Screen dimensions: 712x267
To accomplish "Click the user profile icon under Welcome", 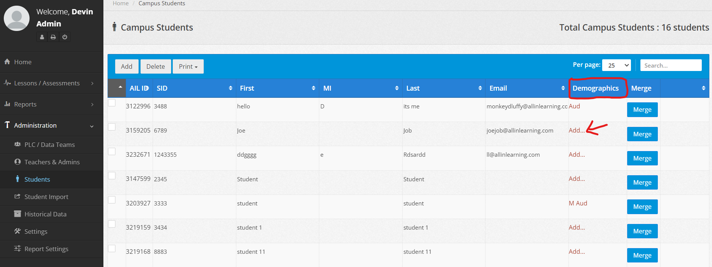I will (42, 37).
